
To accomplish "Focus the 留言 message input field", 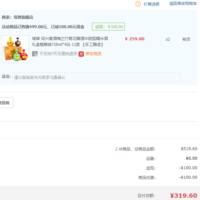I will (96, 77).
